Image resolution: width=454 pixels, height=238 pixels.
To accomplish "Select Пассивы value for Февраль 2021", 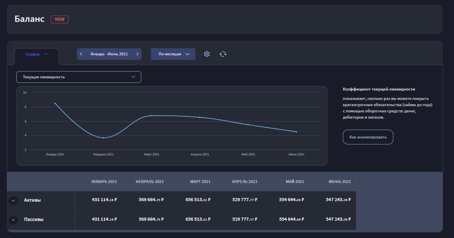I will click(x=151, y=219).
